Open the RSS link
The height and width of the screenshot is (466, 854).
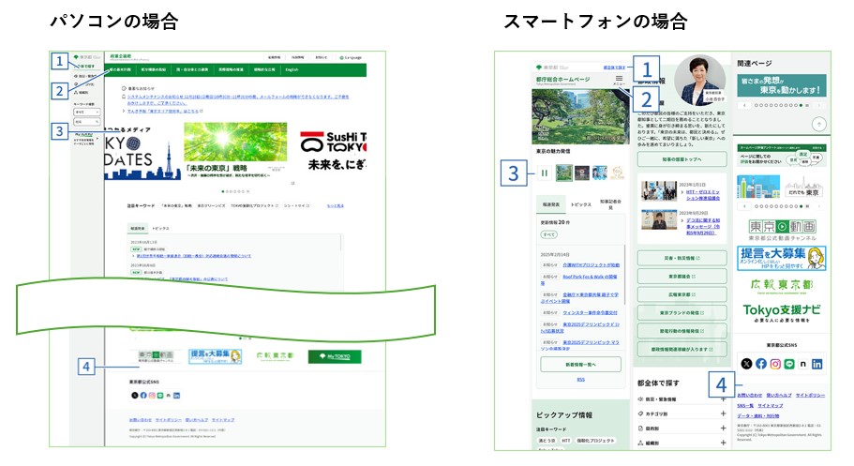tap(580, 380)
